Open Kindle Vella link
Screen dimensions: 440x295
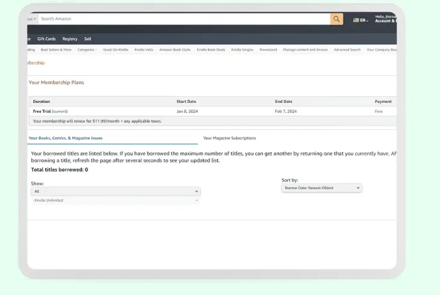click(143, 49)
